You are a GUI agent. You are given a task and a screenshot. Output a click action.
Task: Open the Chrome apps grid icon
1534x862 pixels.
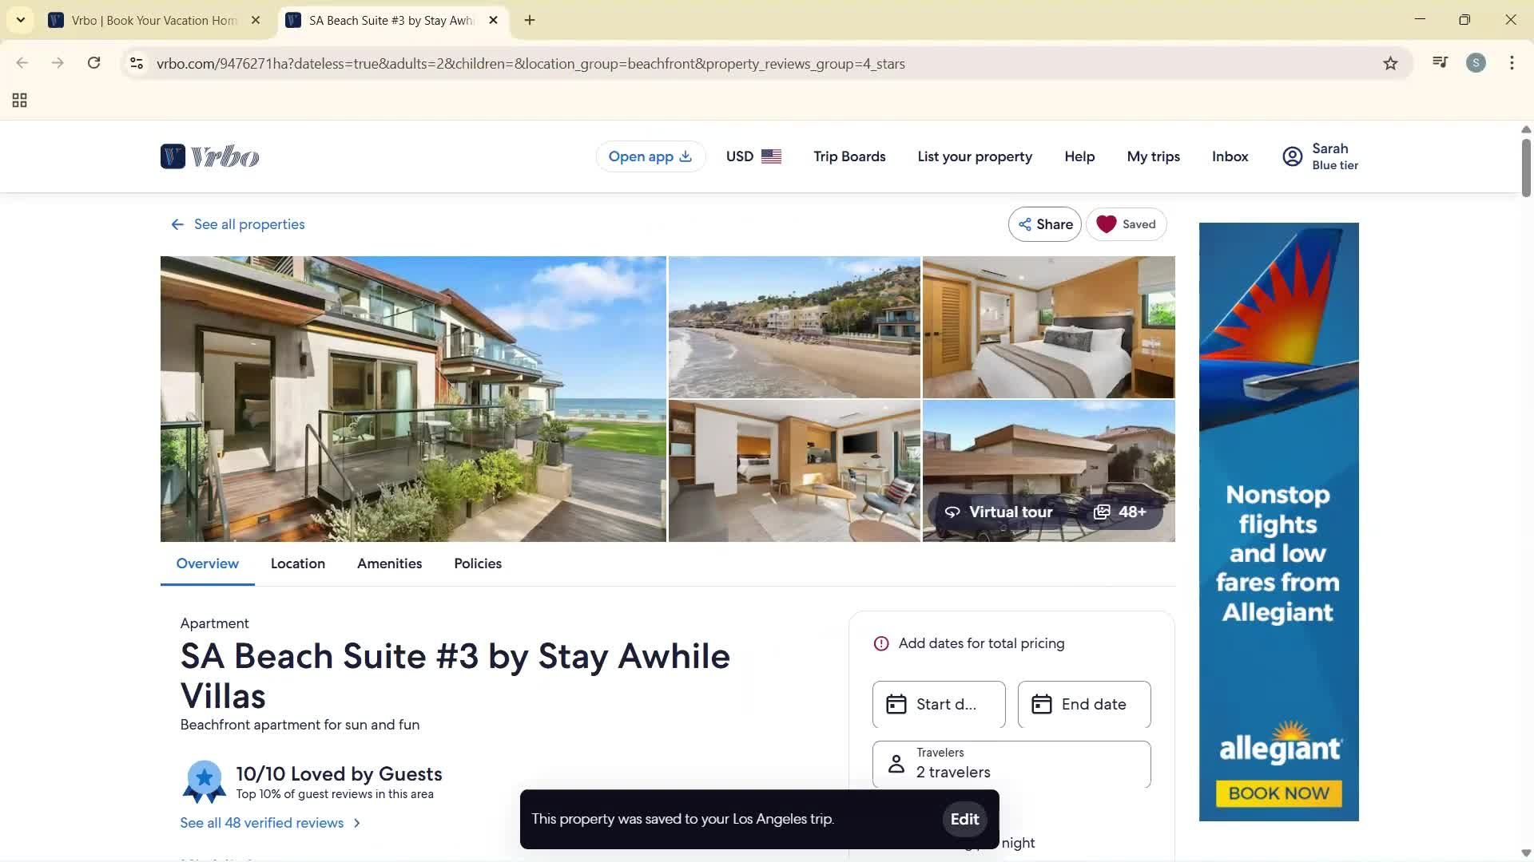20,100
